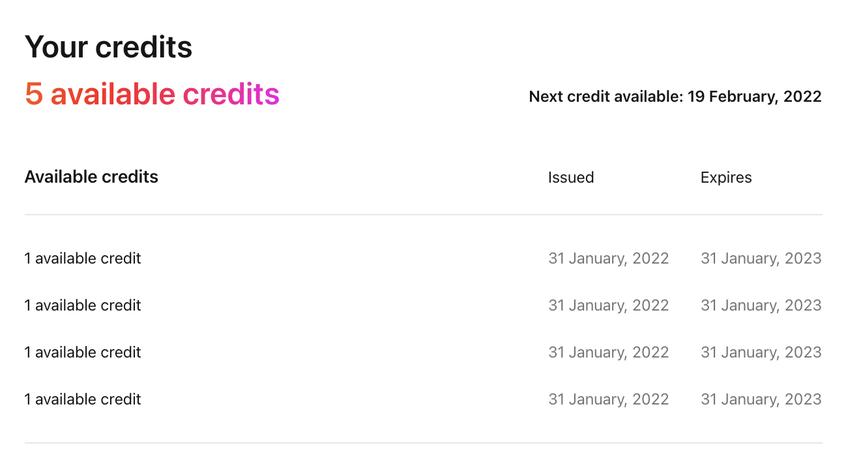
Task: Click the "Available credits" column header
Action: click(91, 177)
